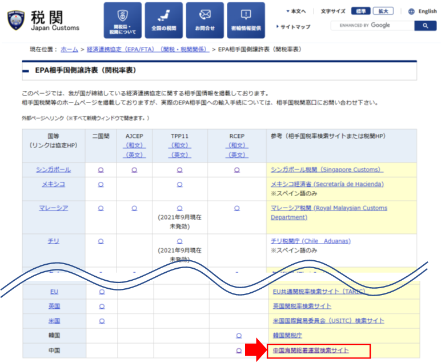Open RCEP 英文 link
The width and height of the screenshot is (441, 362).
click(237, 155)
